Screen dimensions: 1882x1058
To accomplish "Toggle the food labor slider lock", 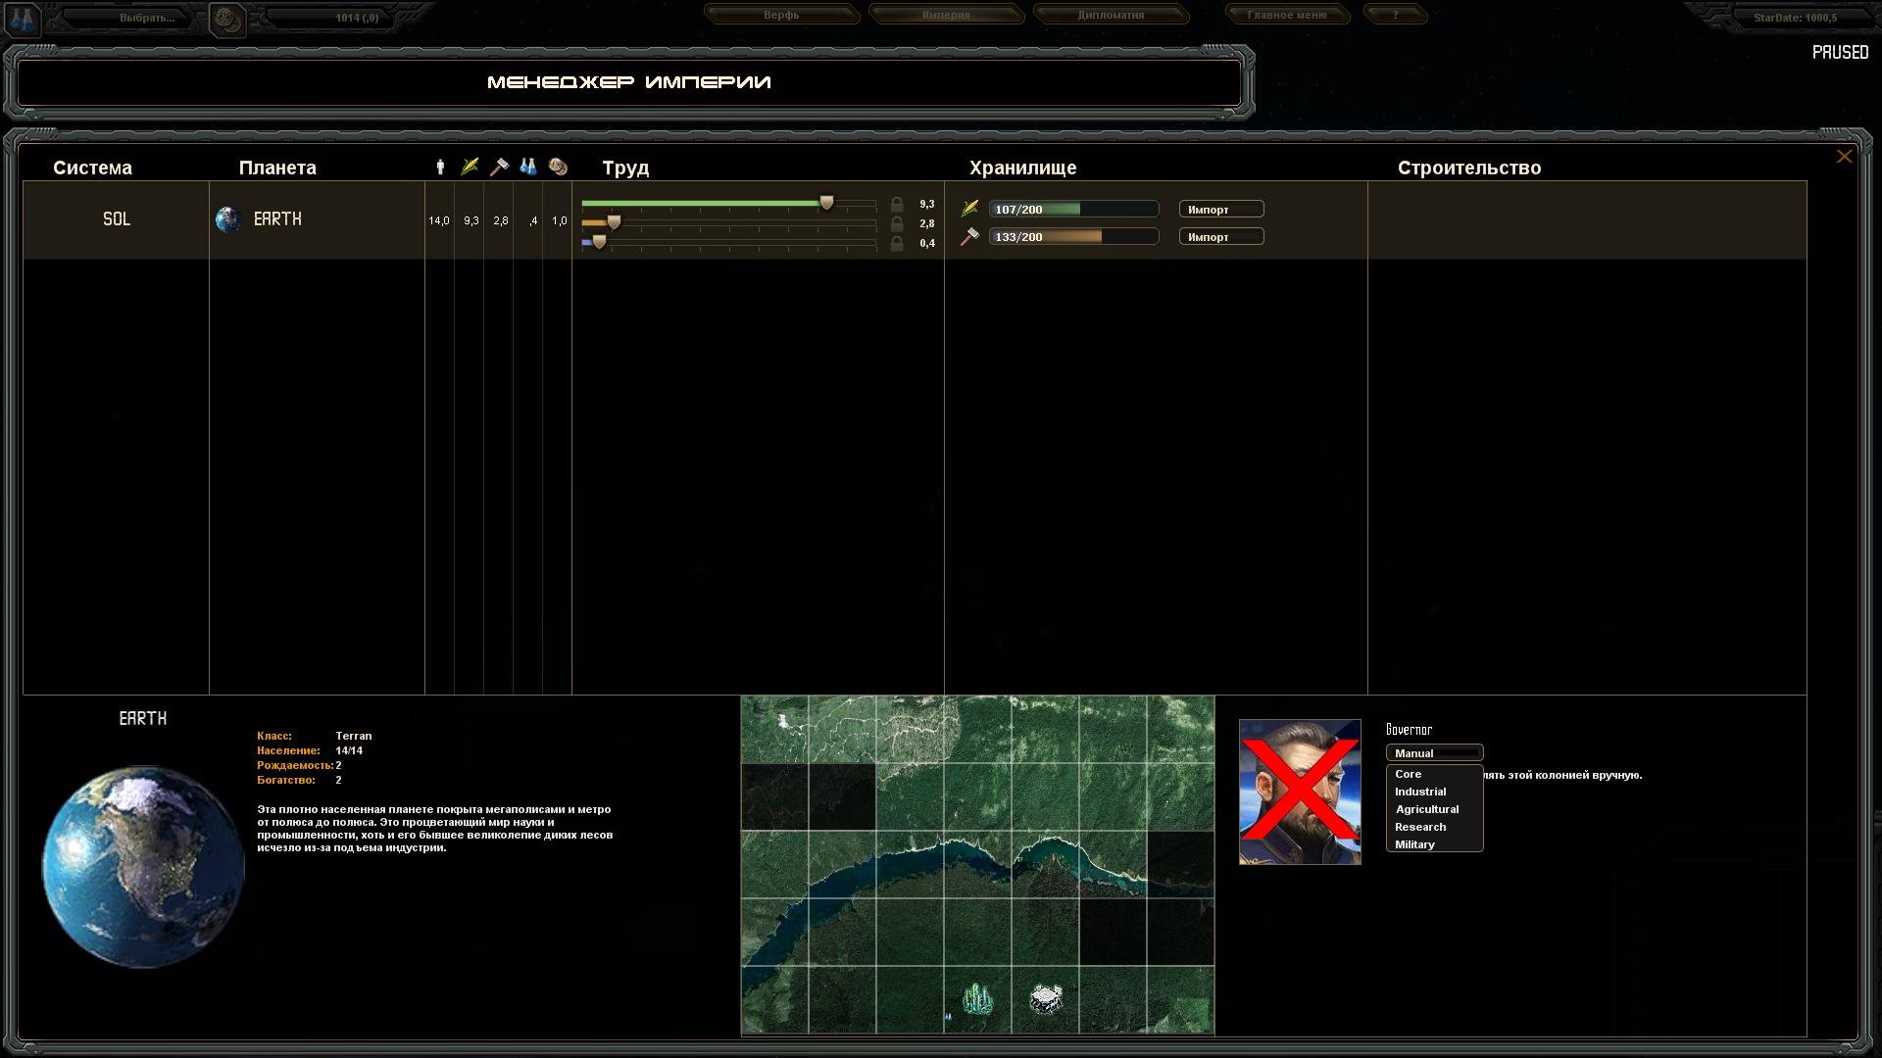I will point(896,205).
